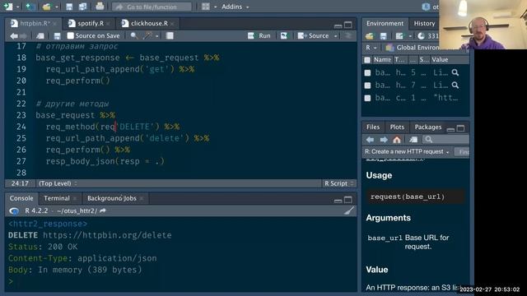The height and width of the screenshot is (296, 527).
Task: Check the second ba... variable with value 7
Action: [368, 86]
